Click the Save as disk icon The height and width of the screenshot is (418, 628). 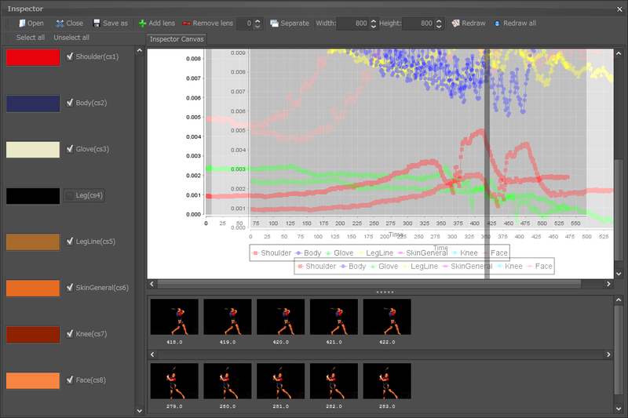(97, 24)
